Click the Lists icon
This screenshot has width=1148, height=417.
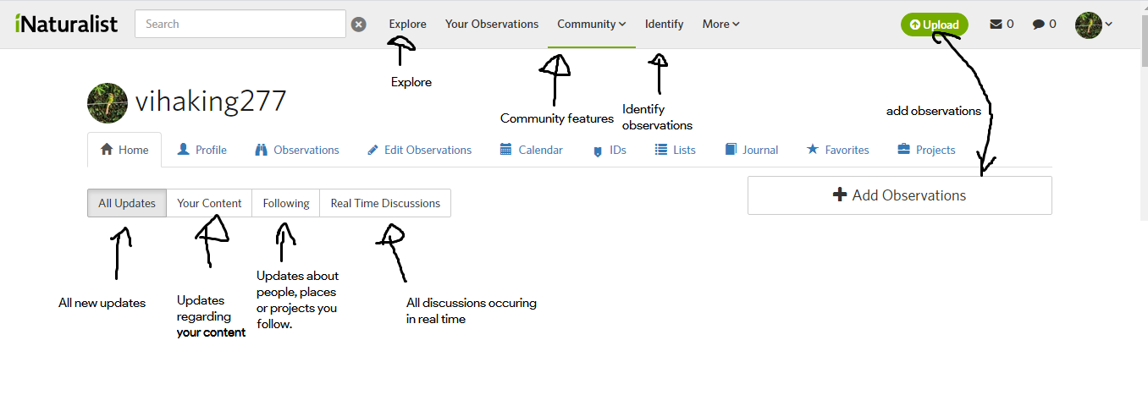click(x=661, y=150)
